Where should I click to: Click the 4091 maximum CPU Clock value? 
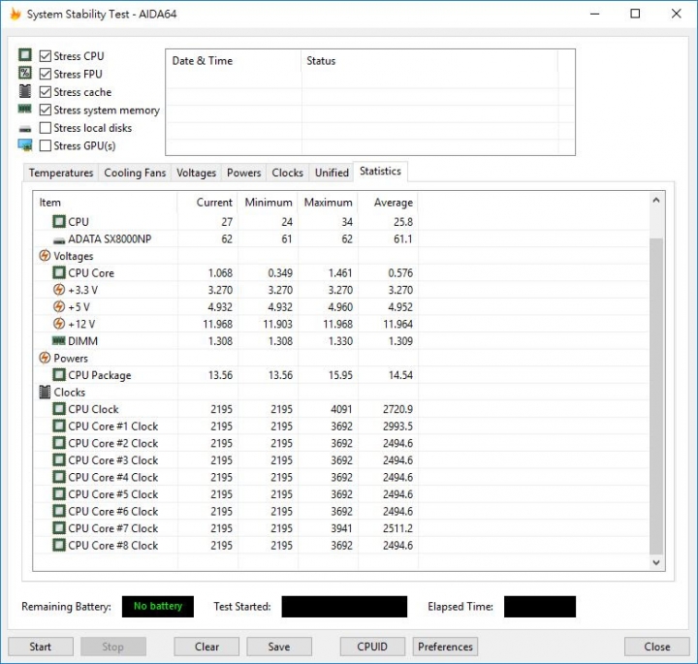341,409
